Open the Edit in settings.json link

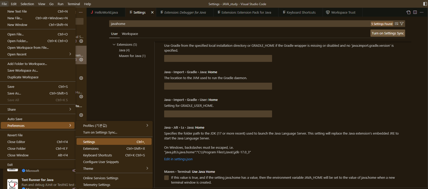tap(178, 159)
